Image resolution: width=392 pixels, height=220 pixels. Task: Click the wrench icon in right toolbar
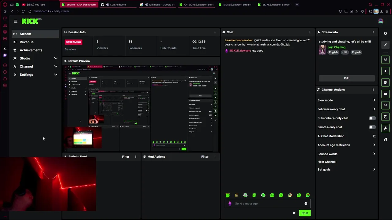(x=385, y=128)
